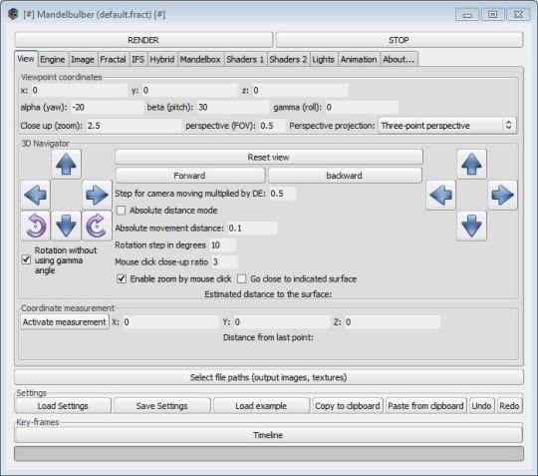Click the rotate counter-clockwise purple icon
This screenshot has height=476, width=538.
(36, 226)
